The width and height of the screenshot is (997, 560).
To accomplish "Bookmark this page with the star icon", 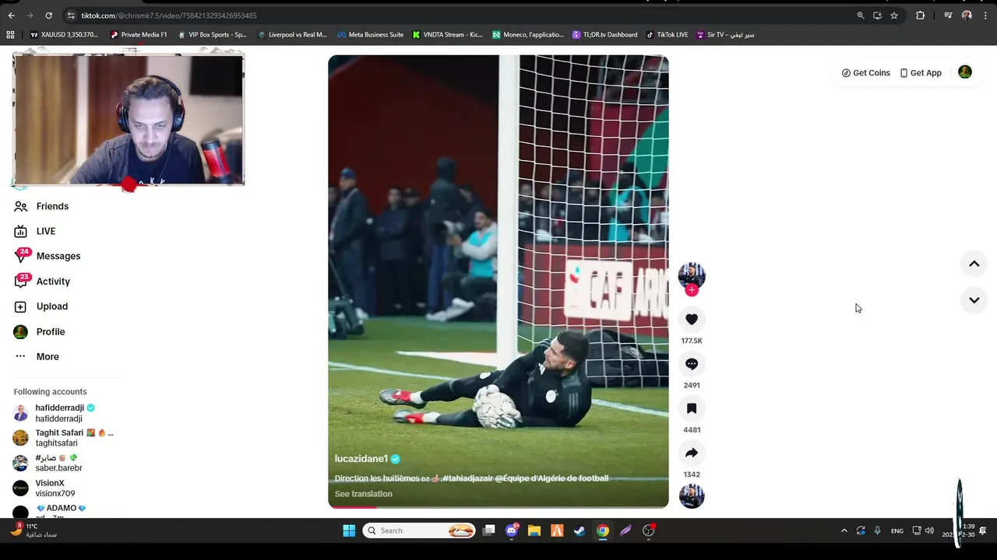I will (x=894, y=16).
